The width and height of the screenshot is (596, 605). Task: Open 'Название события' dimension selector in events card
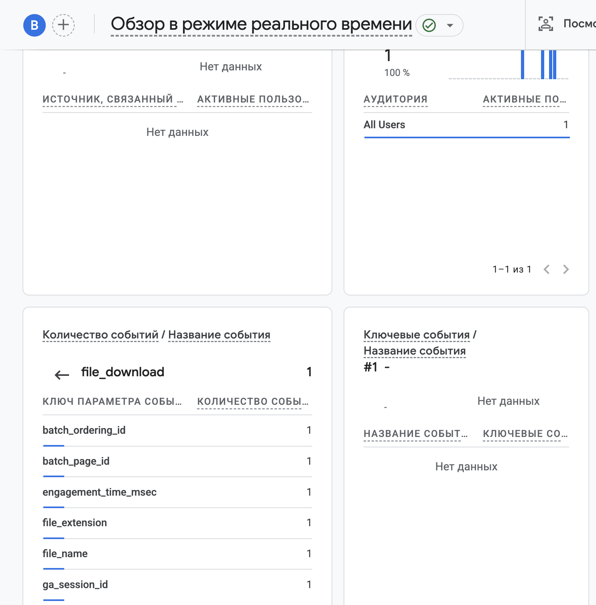219,335
